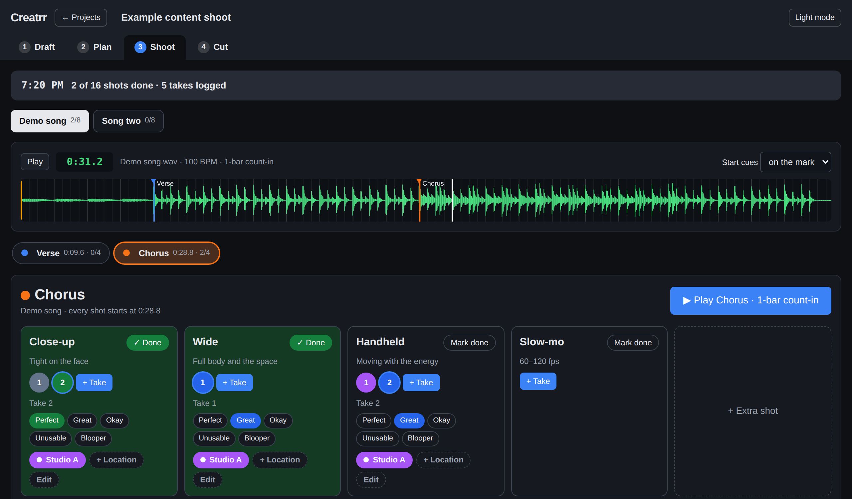The height and width of the screenshot is (499, 852).
Task: Select take 1 circle in Close-up card
Action: point(39,383)
